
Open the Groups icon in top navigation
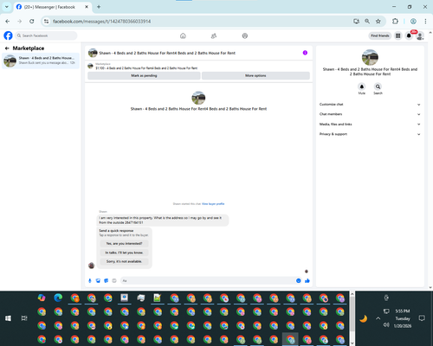[x=245, y=35]
